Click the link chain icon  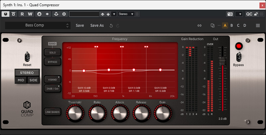[x=199, y=25]
